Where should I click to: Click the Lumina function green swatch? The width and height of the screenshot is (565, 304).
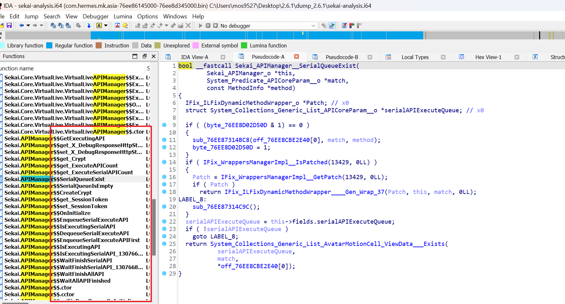pos(244,46)
